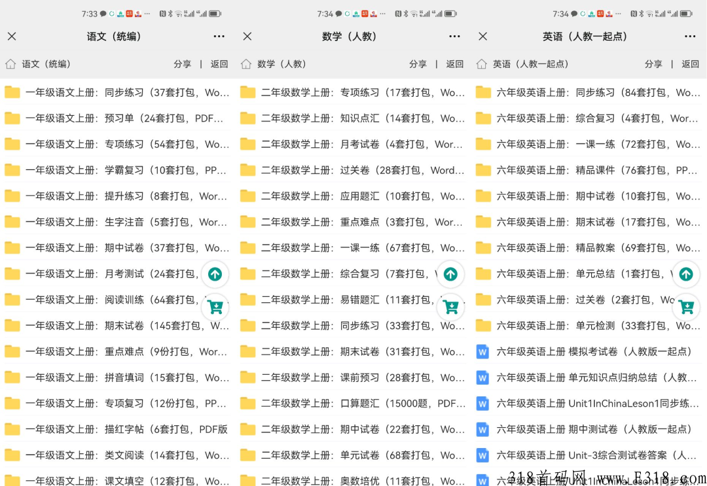The height and width of the screenshot is (486, 707).
Task: Tap the scroll-to-top arrow in the 语文 panel
Action: tap(215, 274)
